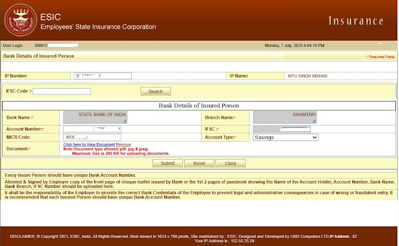This screenshot has width=399, height=246.
Task: Click the 'Employees' State Insurance Corporation' title
Action: click(98, 27)
